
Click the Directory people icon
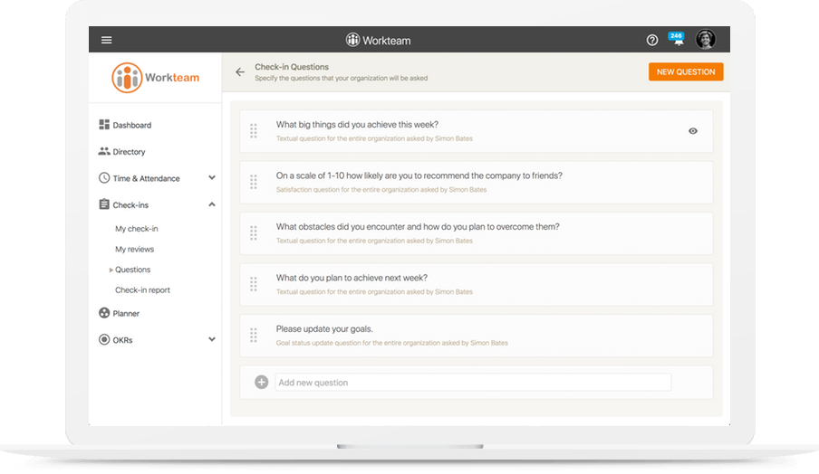tap(104, 151)
